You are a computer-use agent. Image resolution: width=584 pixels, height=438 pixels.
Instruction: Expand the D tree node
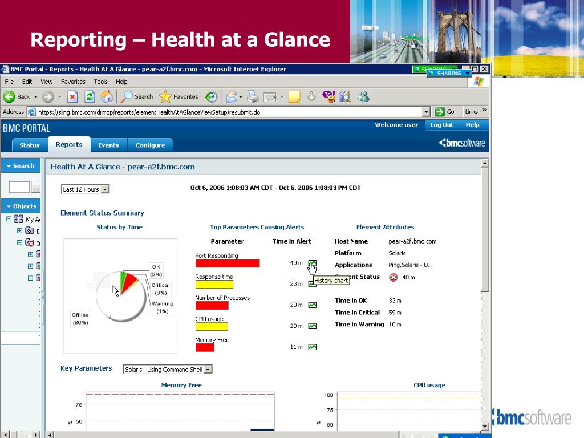[20, 231]
